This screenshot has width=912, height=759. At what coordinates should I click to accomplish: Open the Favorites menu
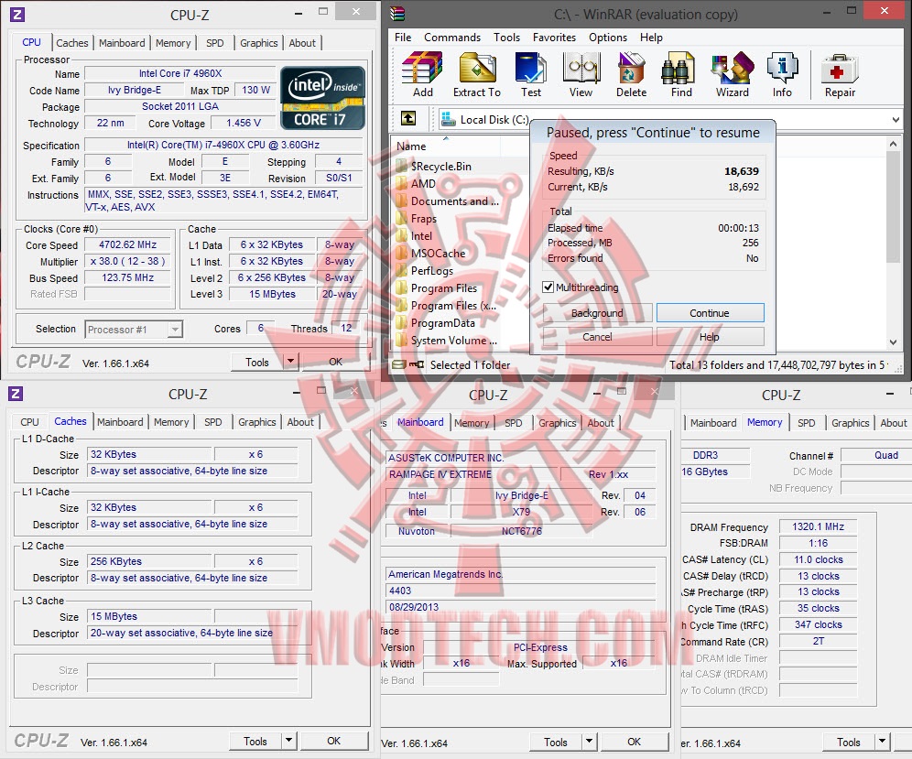[x=554, y=38]
